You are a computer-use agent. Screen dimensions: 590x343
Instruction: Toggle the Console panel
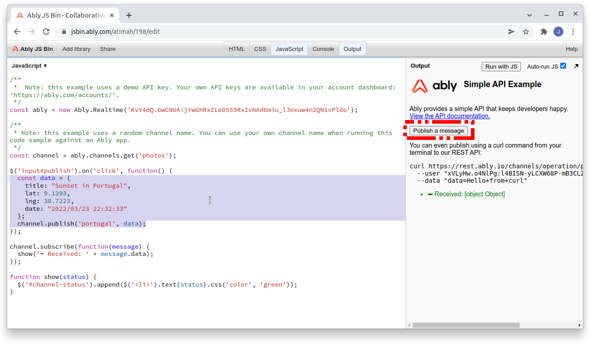tap(323, 49)
